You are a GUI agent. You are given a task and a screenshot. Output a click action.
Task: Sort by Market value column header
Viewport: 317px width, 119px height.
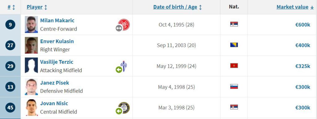(x=292, y=7)
